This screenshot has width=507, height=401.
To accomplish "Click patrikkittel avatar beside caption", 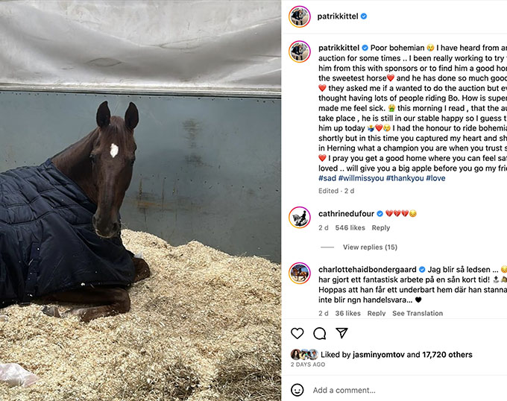I will click(300, 51).
